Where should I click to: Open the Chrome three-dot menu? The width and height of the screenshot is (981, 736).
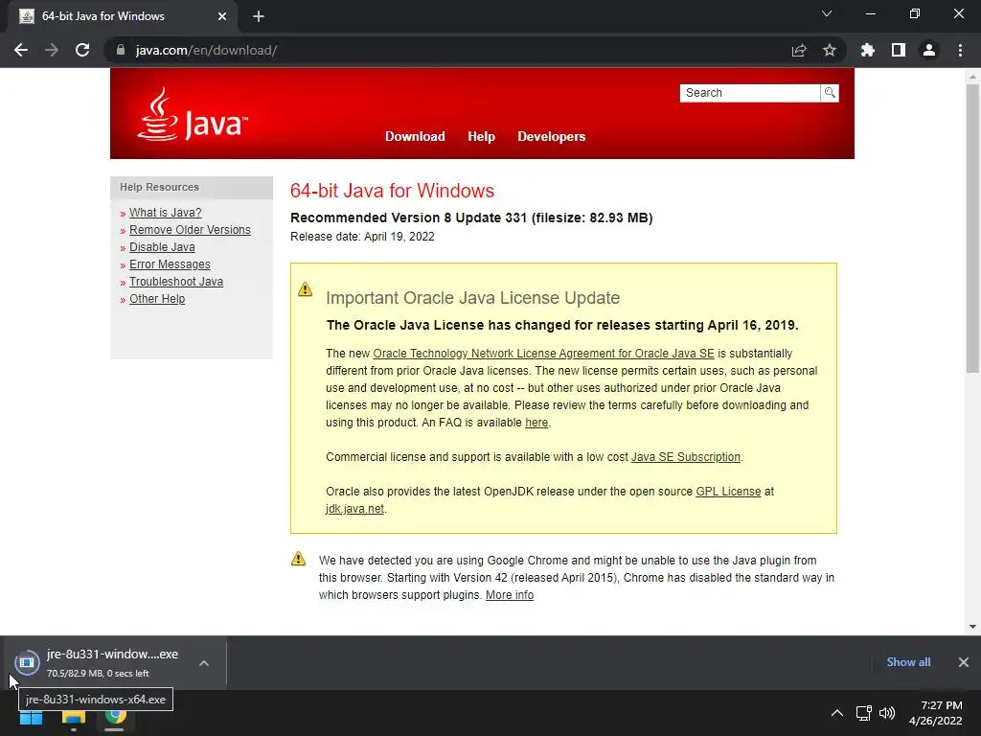click(x=960, y=50)
